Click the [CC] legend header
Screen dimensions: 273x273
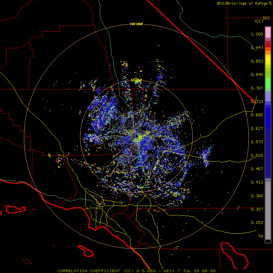tap(259, 21)
